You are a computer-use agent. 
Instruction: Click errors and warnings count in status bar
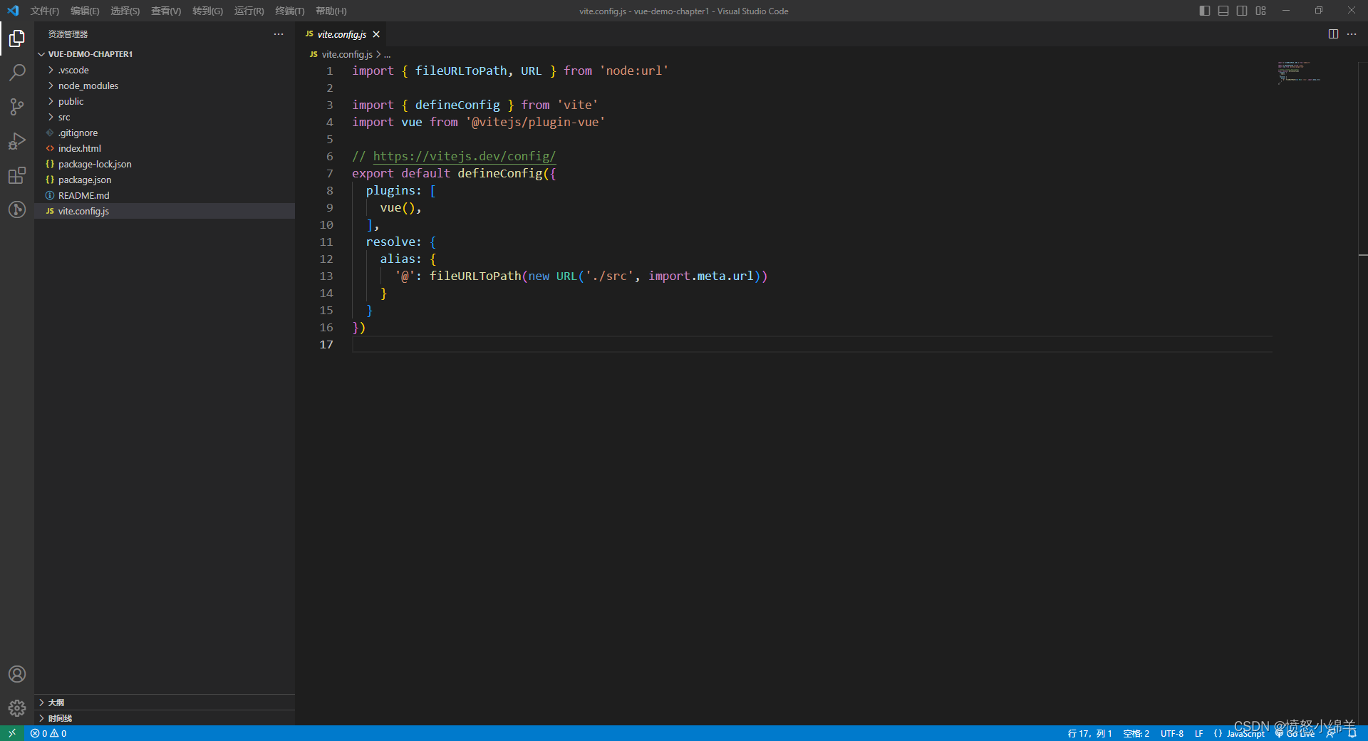pyautogui.click(x=48, y=733)
